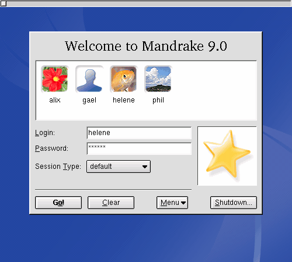This screenshot has width=292, height=262.
Task: Click the small square at top-left corner
Action: [4, 3]
